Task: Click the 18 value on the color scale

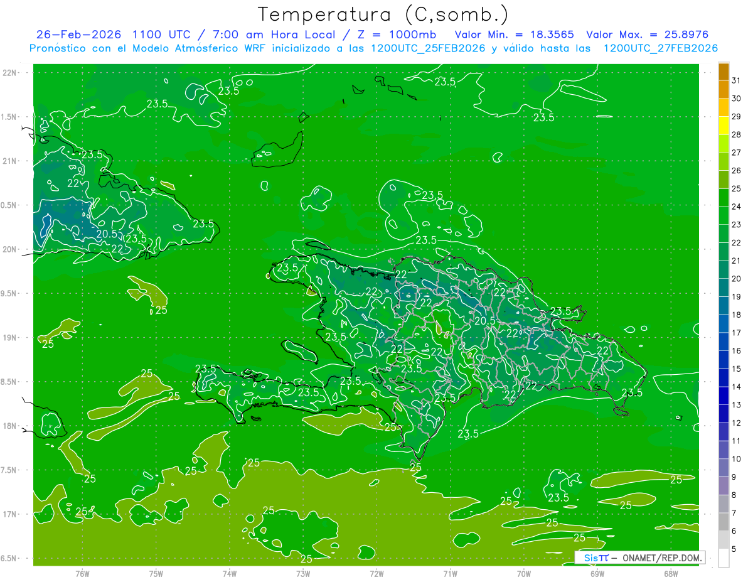Action: tap(737, 315)
